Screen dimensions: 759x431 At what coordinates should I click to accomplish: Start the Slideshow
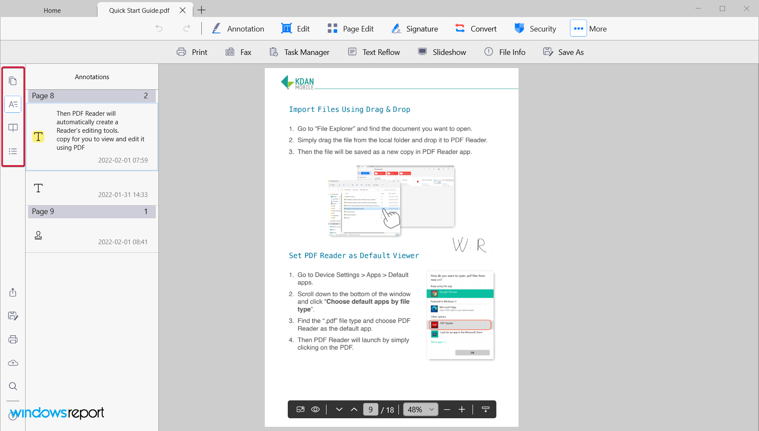click(x=442, y=52)
